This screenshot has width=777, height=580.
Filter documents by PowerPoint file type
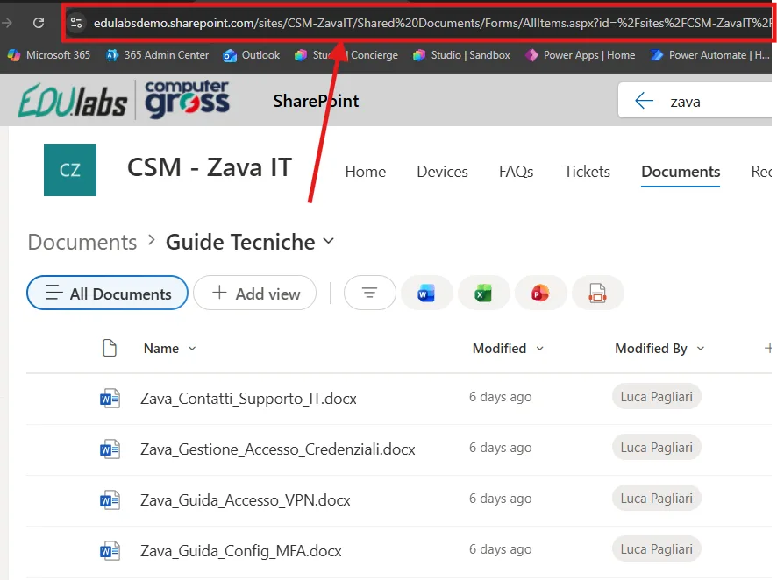coord(540,294)
